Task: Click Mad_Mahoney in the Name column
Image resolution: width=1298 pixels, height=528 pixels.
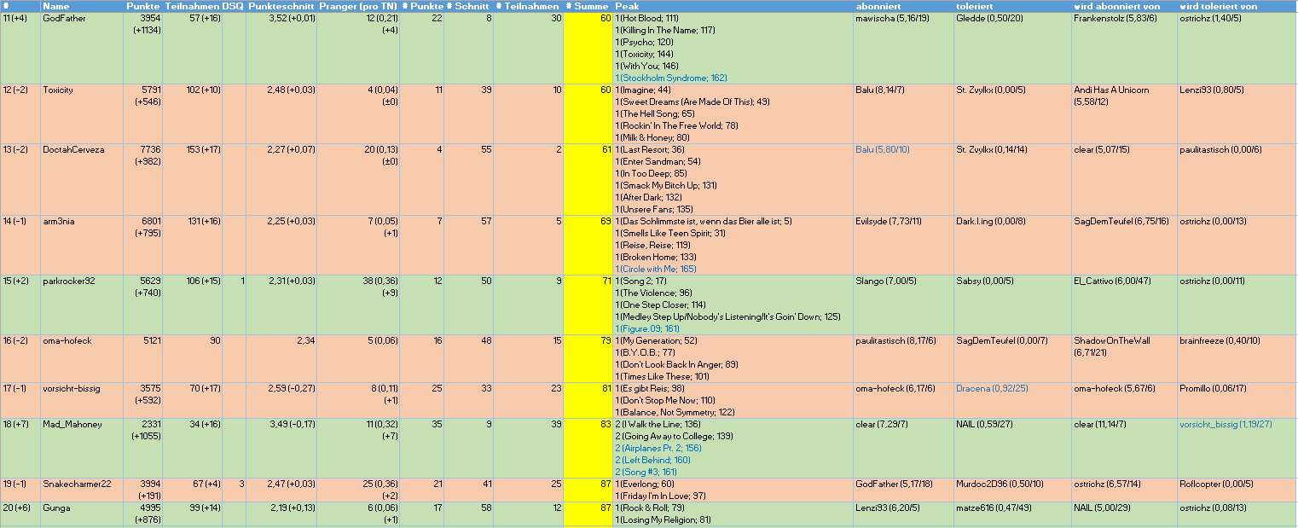Action: coord(72,424)
